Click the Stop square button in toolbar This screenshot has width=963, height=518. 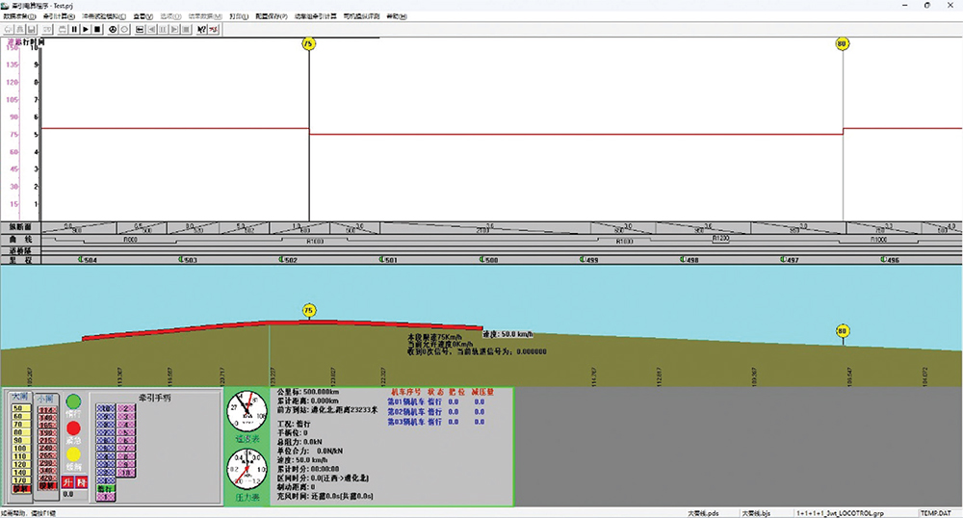[97, 29]
